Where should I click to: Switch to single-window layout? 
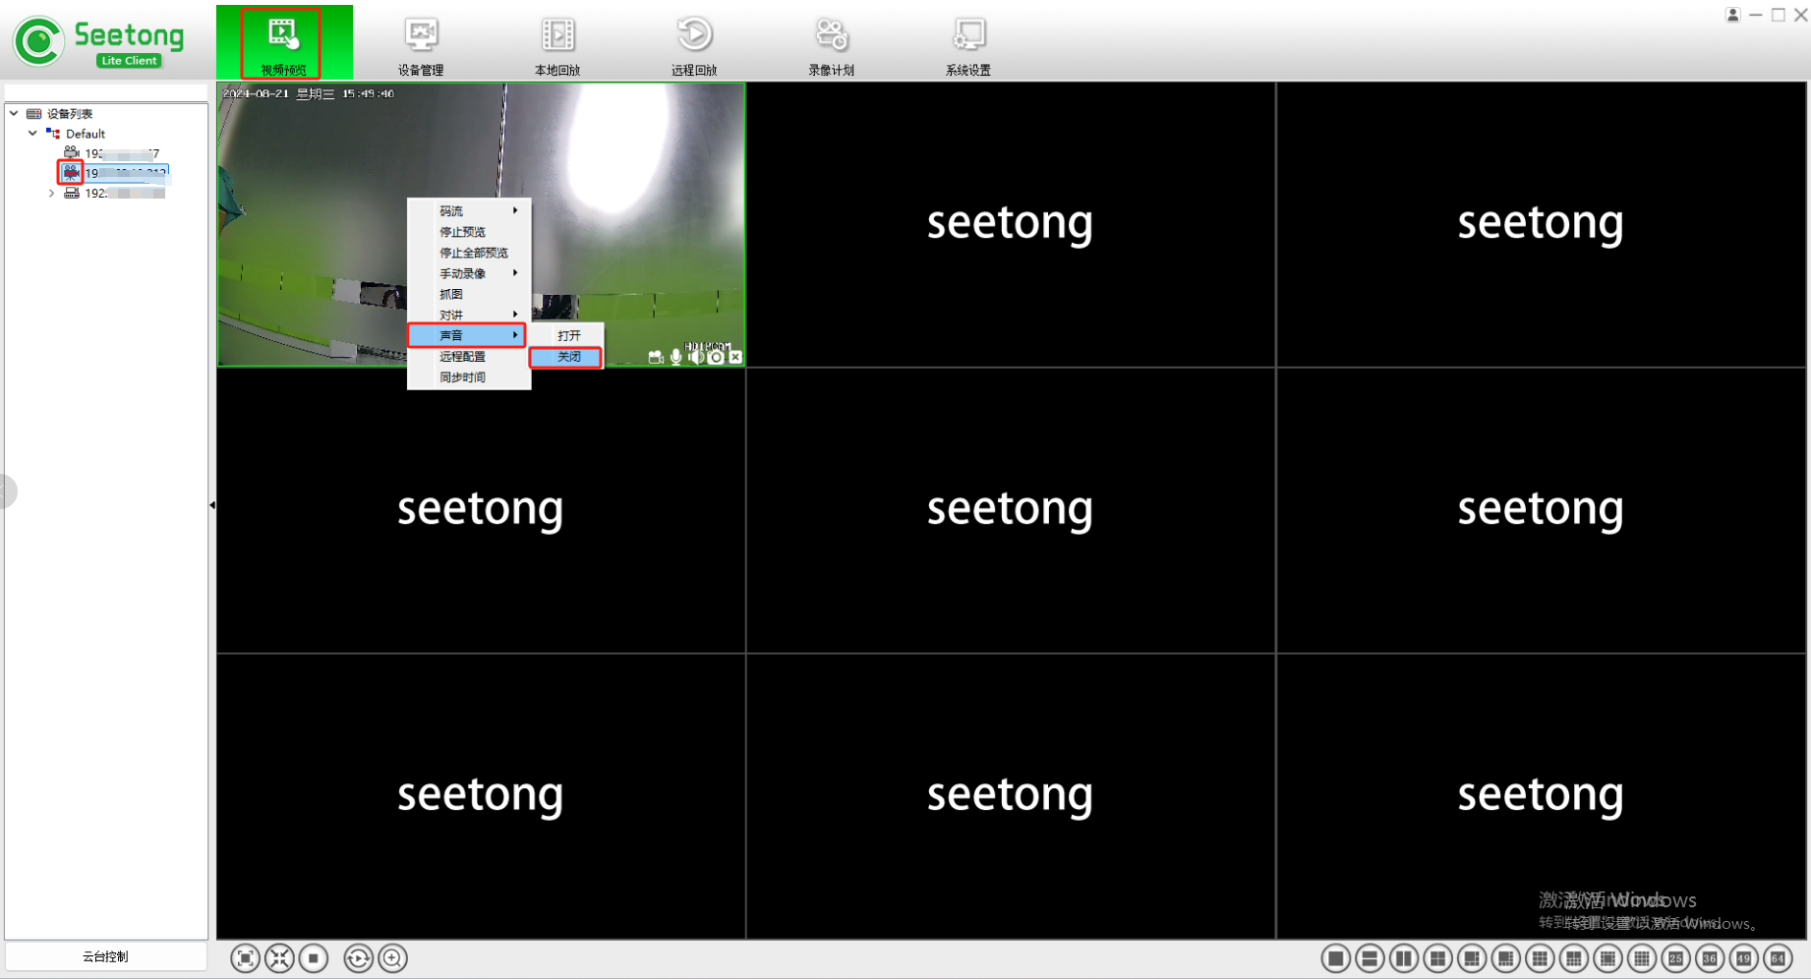(1335, 958)
